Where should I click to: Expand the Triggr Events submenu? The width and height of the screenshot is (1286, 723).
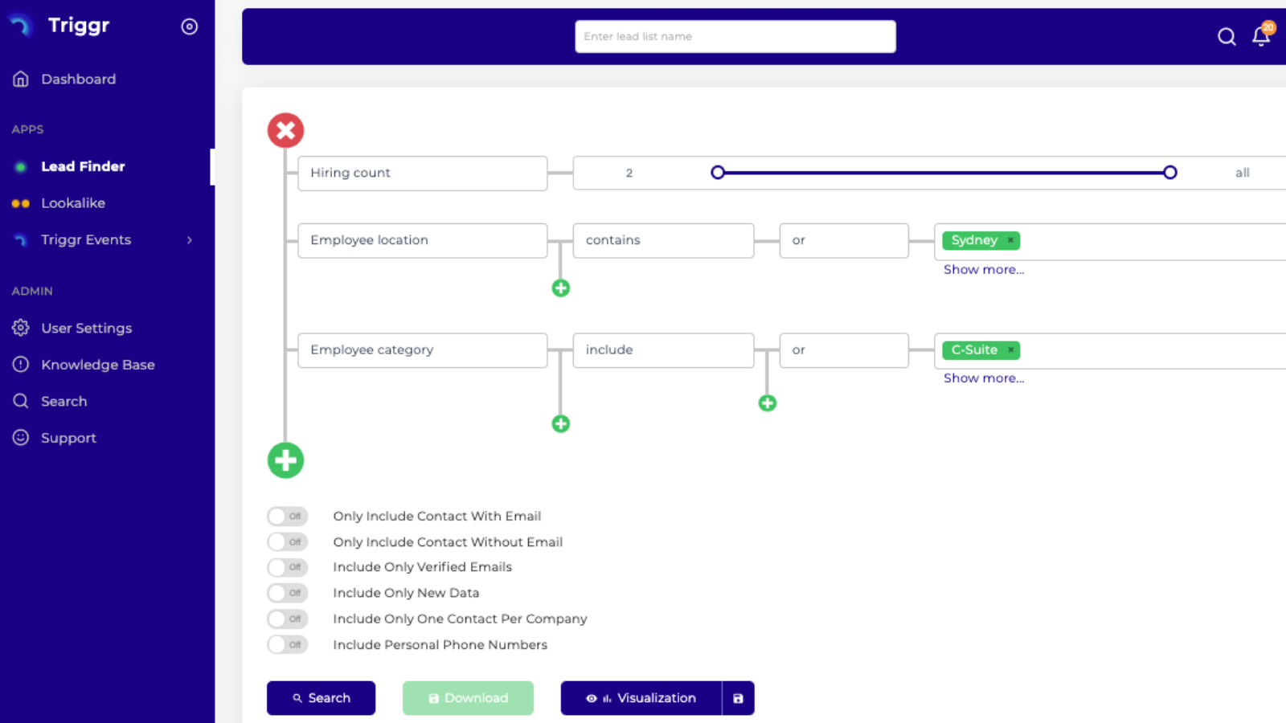190,240
